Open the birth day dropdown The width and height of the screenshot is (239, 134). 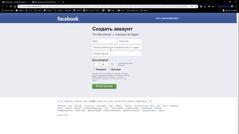point(96,64)
